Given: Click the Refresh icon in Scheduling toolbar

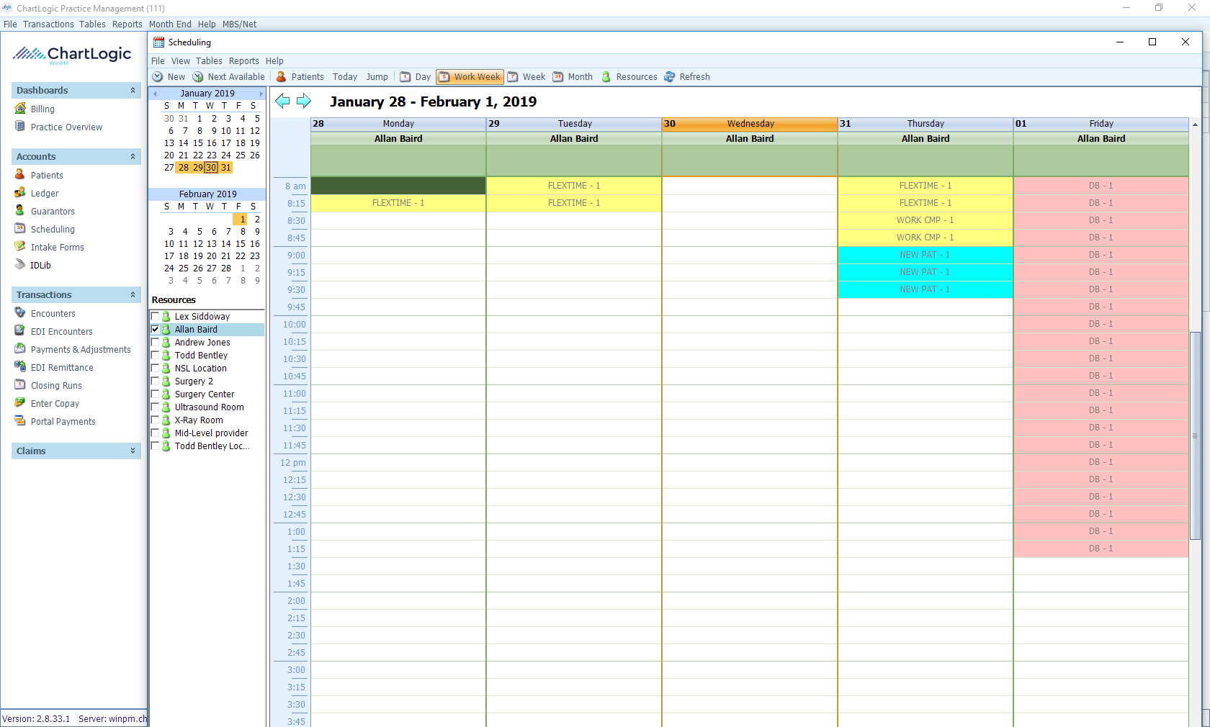Looking at the screenshot, I should [670, 77].
